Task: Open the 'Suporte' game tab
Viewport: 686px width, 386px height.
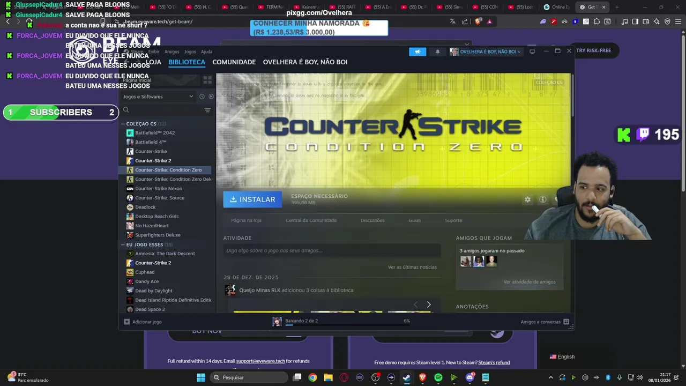Action: (x=453, y=220)
